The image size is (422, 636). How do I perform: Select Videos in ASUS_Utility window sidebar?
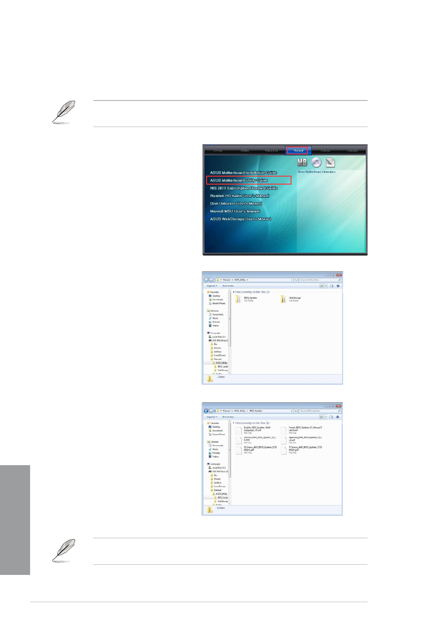pyautogui.click(x=214, y=326)
